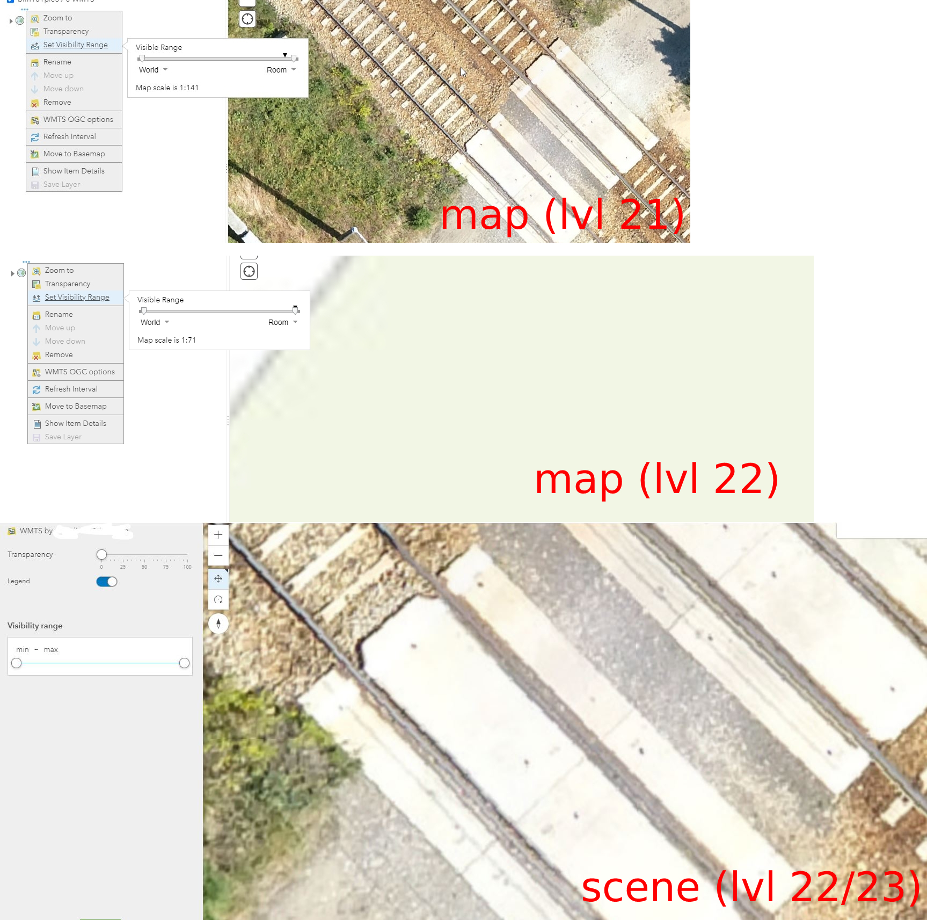927x920 pixels.
Task: Choose Move down in lvl 22 map menu
Action: 65,342
